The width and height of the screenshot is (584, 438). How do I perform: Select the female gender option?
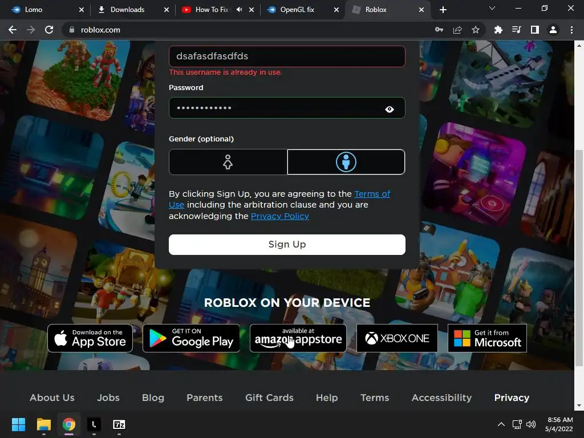(x=228, y=162)
